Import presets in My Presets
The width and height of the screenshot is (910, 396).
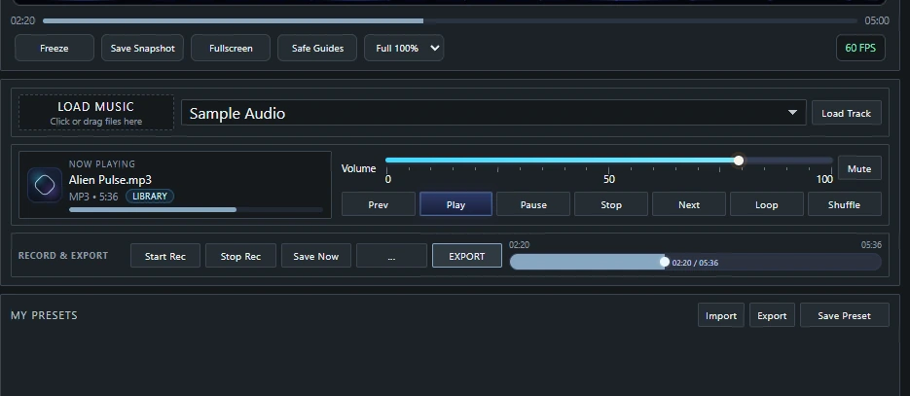coord(721,315)
